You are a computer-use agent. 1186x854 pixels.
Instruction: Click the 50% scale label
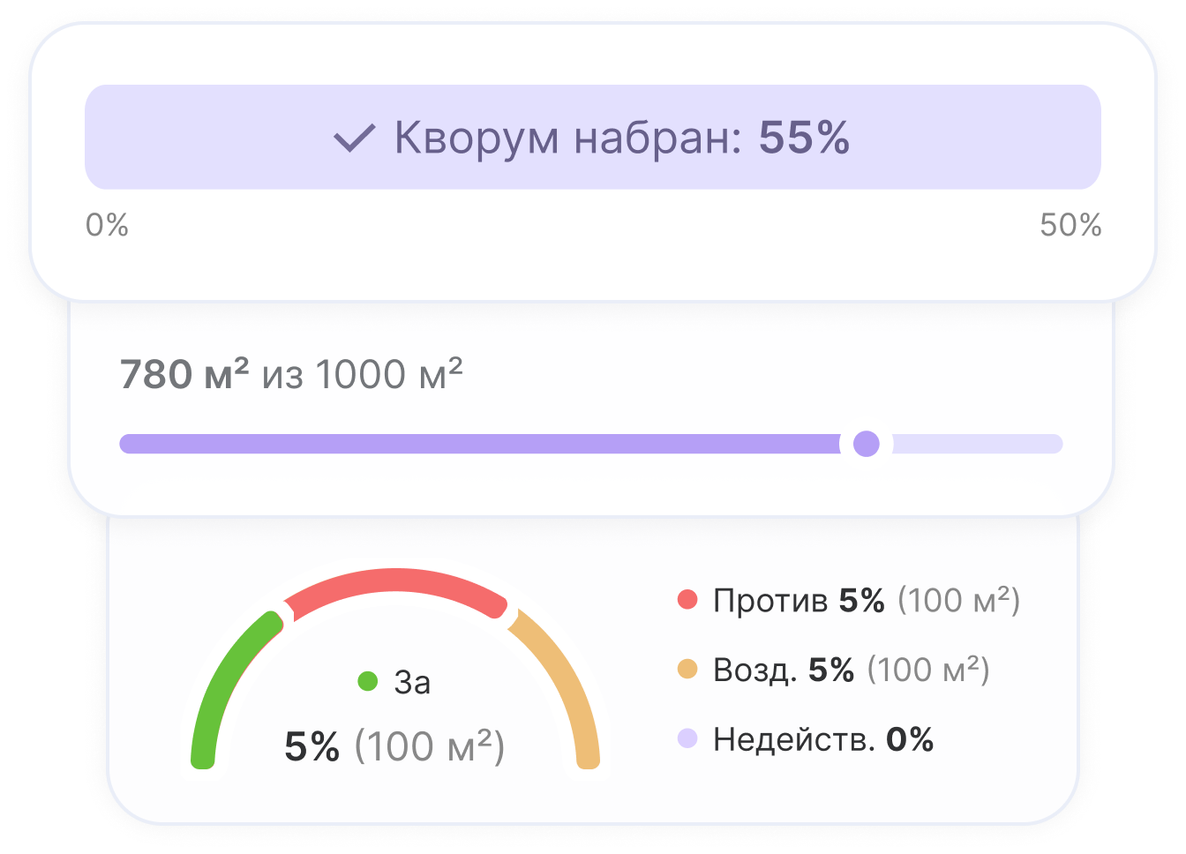(x=1070, y=226)
